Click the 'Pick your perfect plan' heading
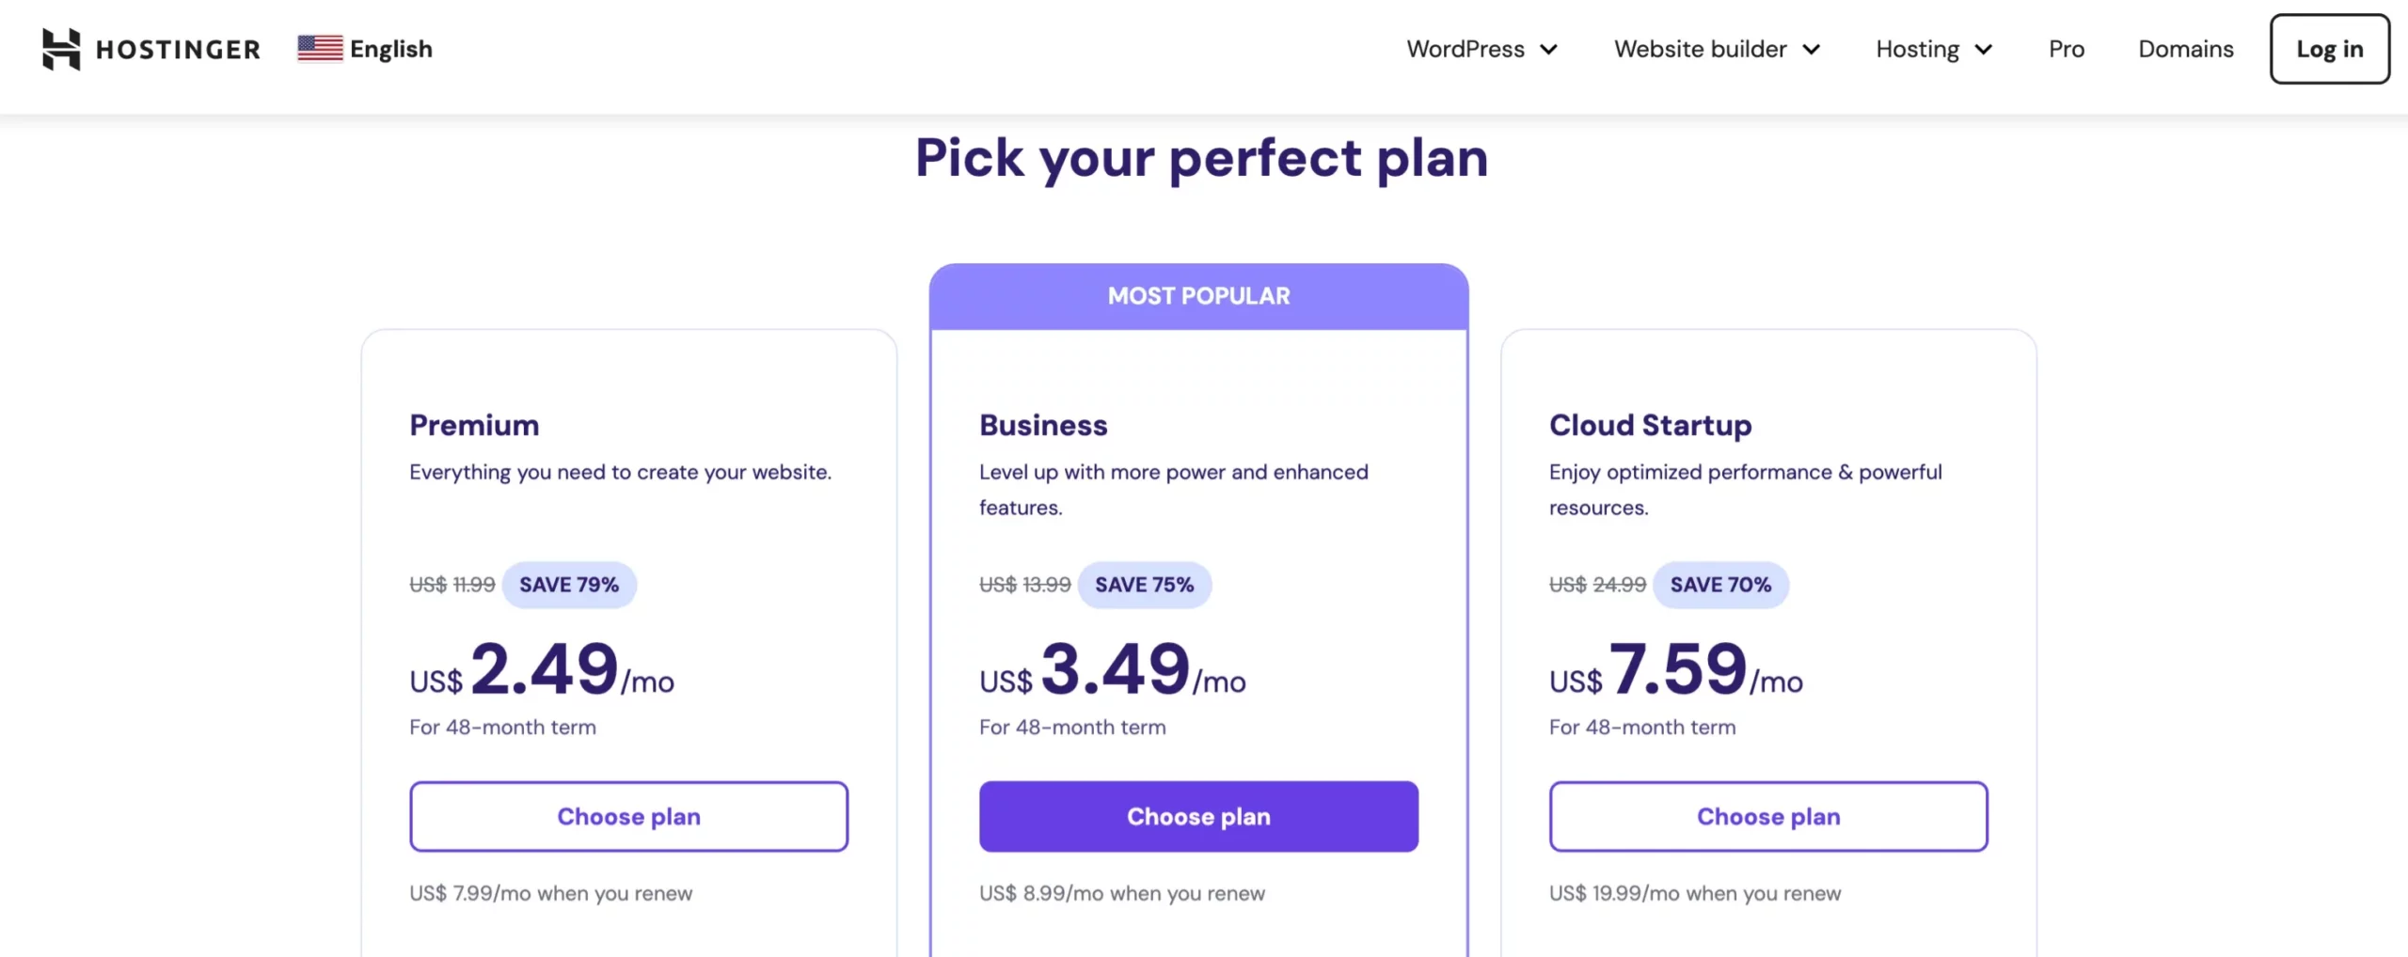 tap(1201, 158)
